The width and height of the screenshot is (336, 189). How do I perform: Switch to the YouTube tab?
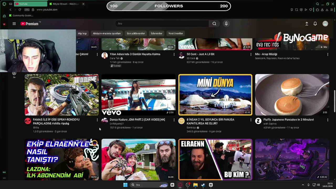[x=30, y=4]
